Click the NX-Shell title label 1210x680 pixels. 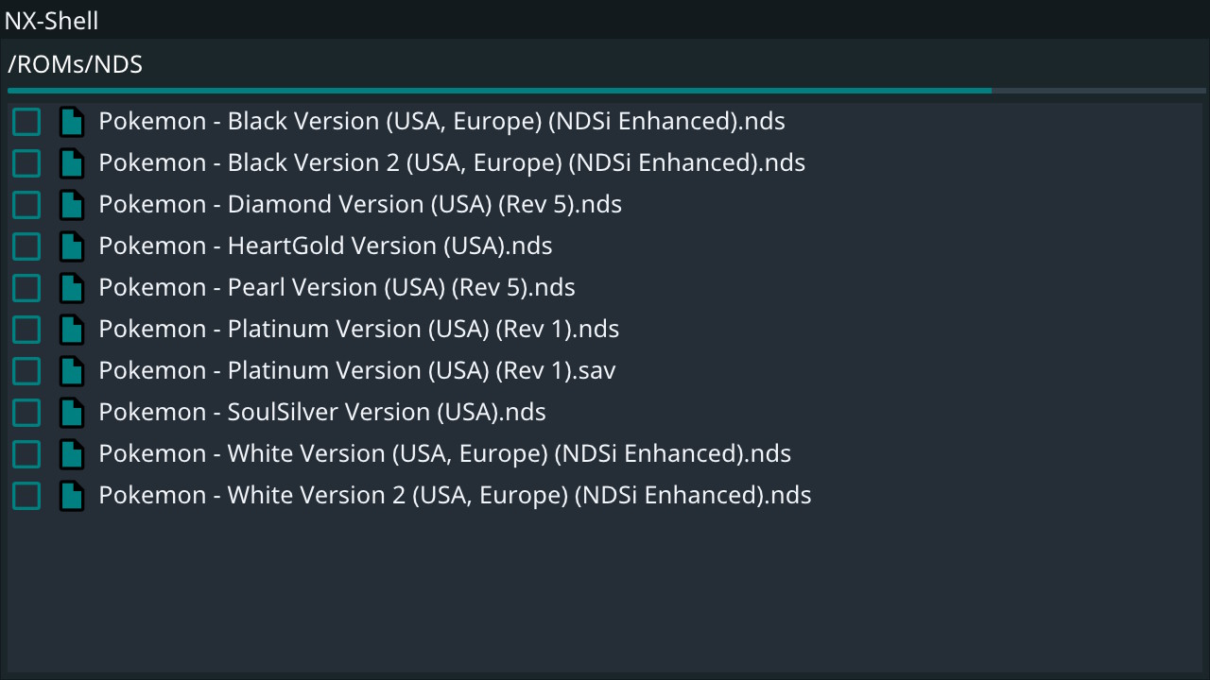coord(51,20)
